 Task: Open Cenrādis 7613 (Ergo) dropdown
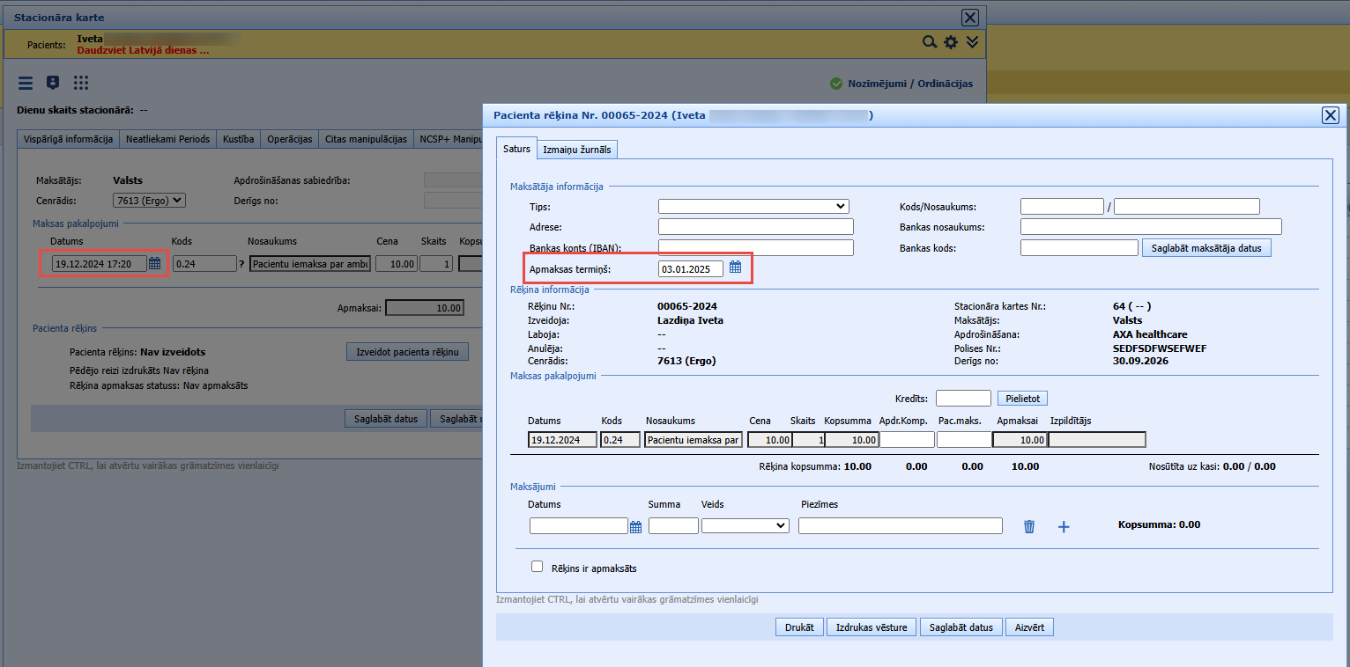click(150, 200)
